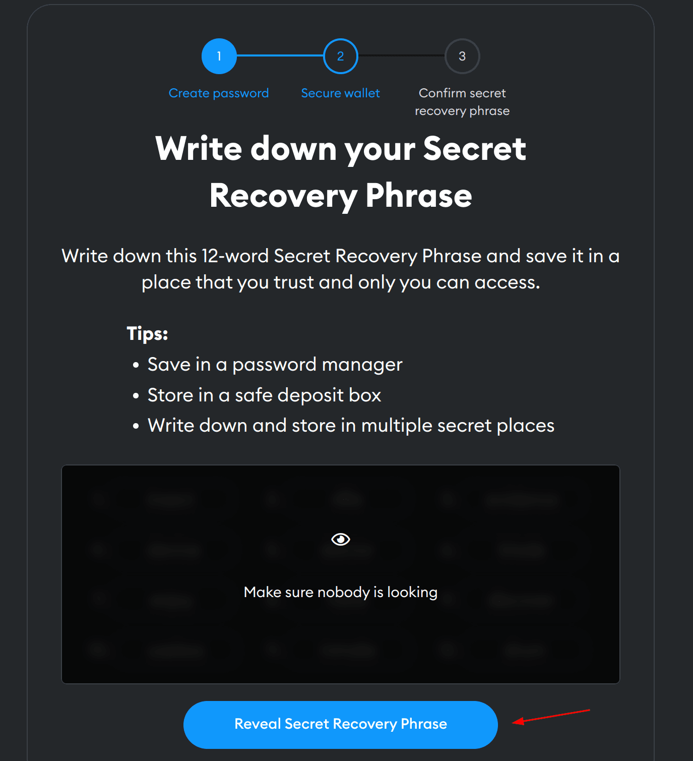Click the 'Tips:' heading
Screen dimensions: 693x761
click(147, 333)
